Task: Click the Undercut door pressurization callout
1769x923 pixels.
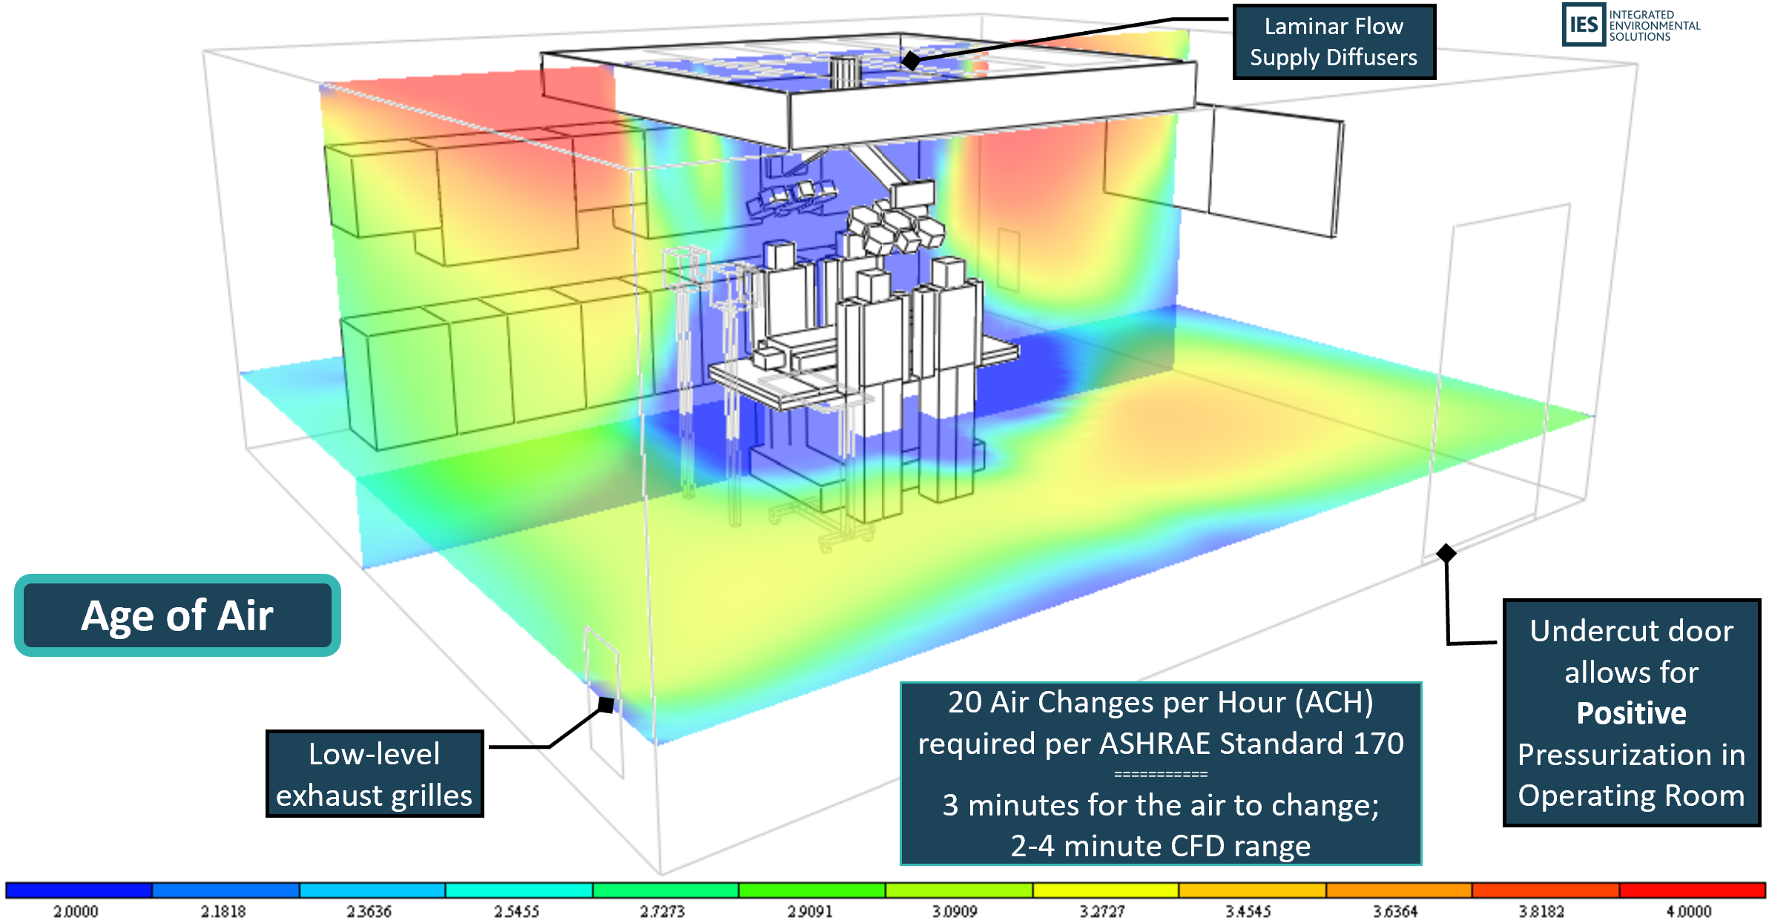Action: pyautogui.click(x=1631, y=712)
